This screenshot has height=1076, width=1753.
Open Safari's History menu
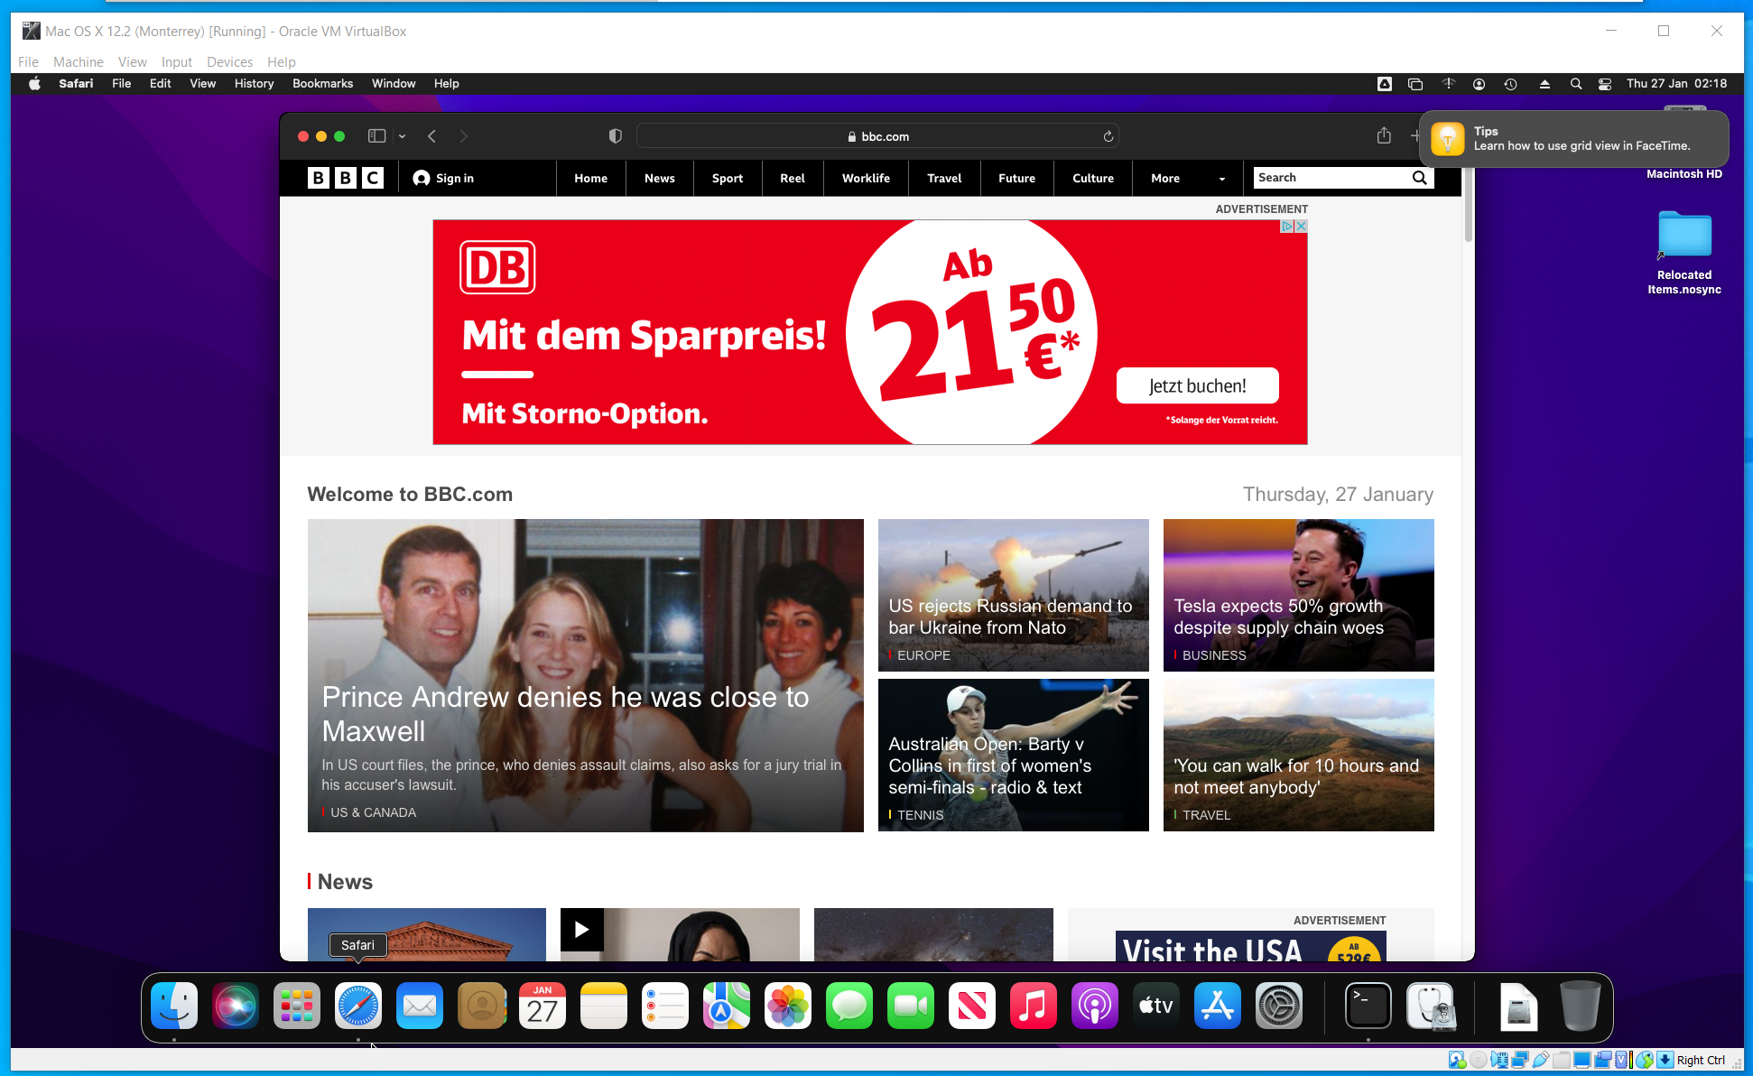click(x=254, y=83)
